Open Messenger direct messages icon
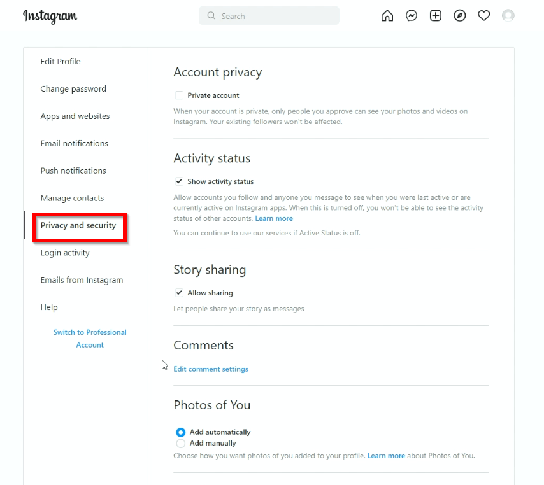 coord(411,15)
